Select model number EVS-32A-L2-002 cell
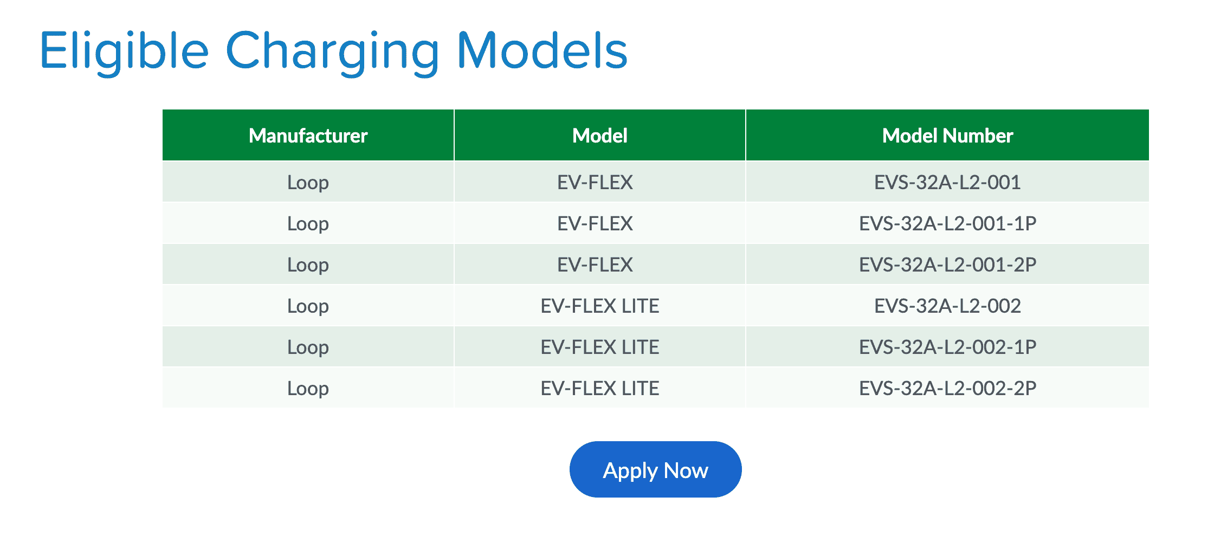 click(947, 306)
